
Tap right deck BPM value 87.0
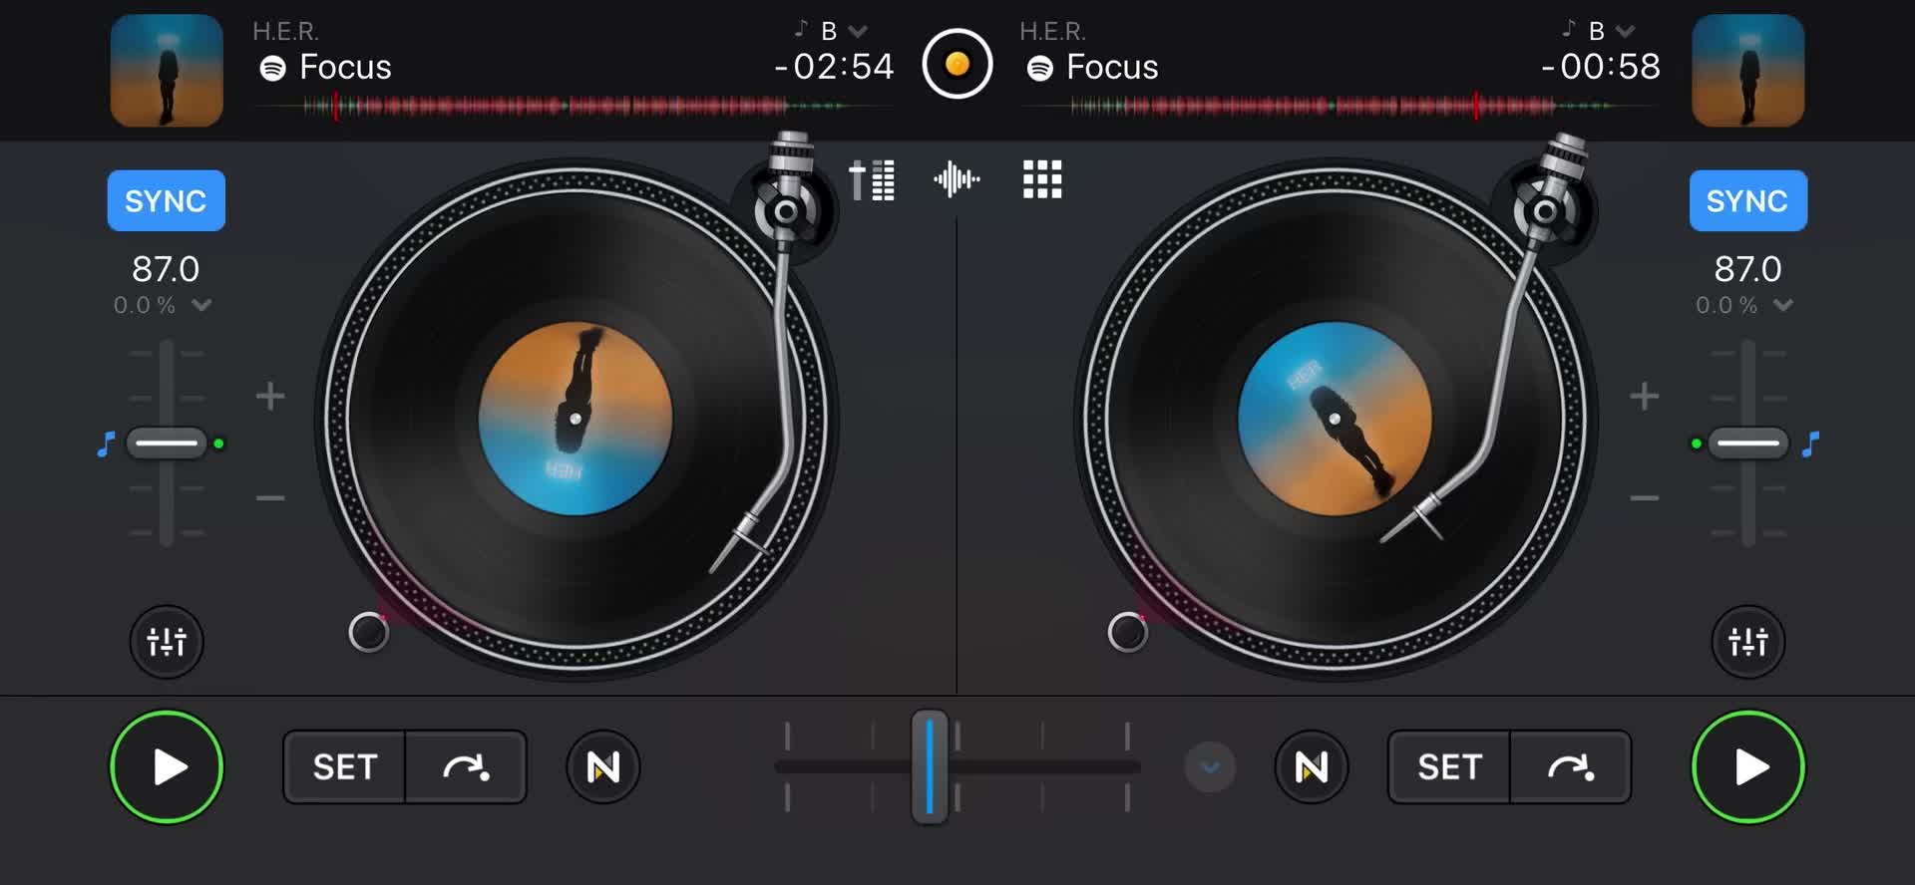(1747, 269)
